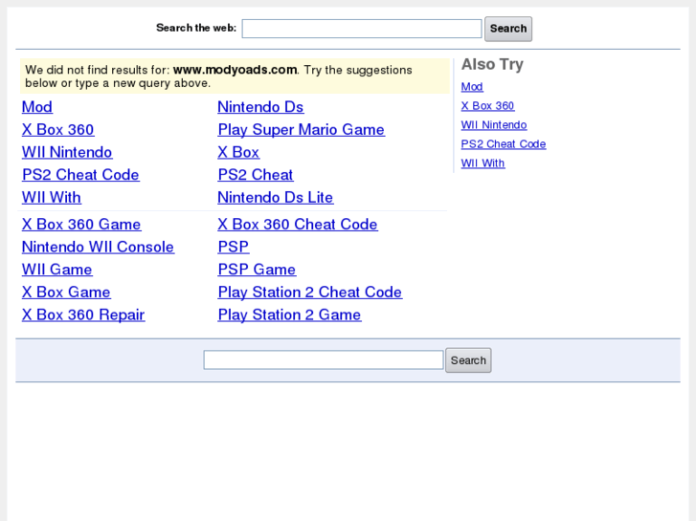The image size is (696, 521).
Task: Click the top web search input field
Action: pyautogui.click(x=361, y=29)
